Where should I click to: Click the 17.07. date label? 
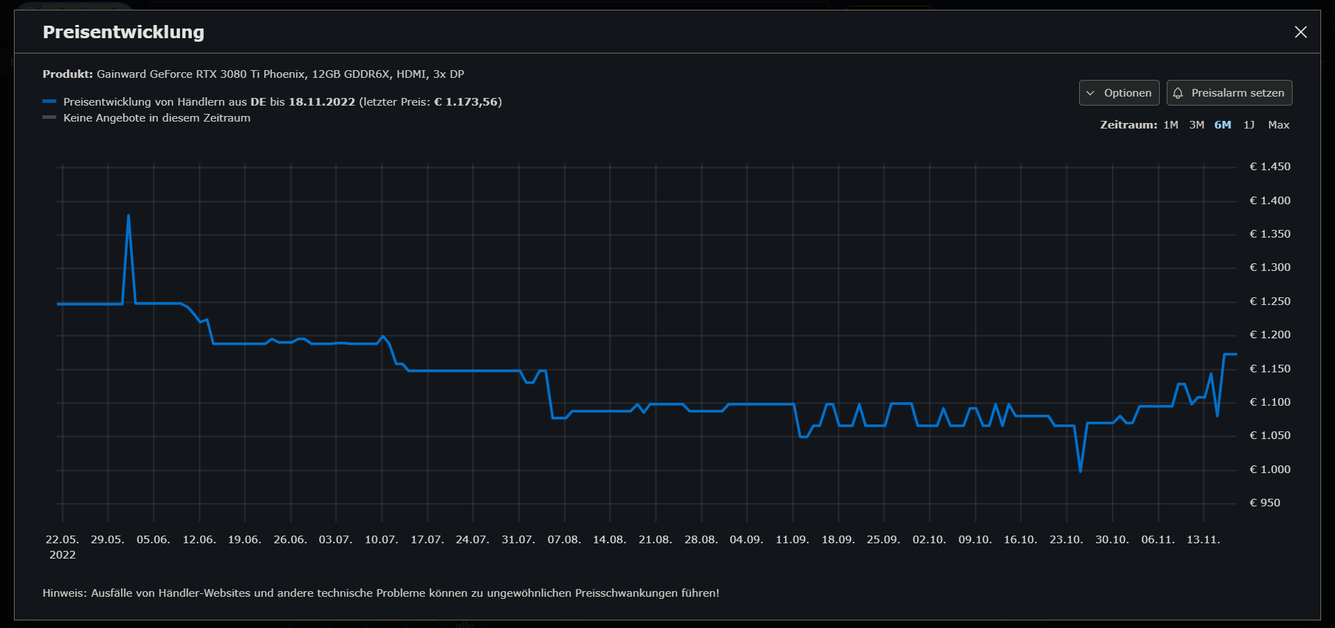click(428, 540)
